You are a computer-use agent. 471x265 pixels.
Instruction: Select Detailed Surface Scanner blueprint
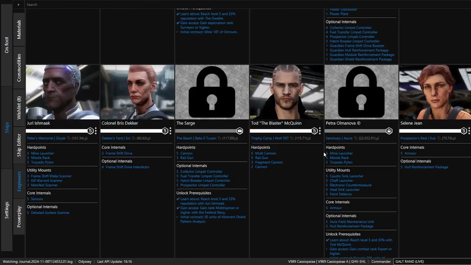[x=50, y=213]
